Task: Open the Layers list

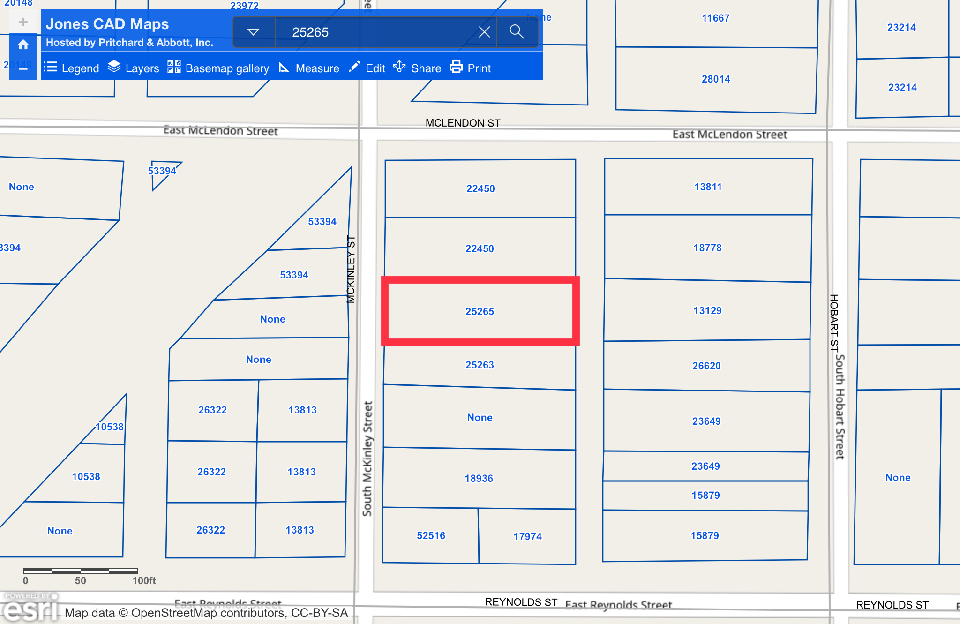Action: tap(133, 68)
